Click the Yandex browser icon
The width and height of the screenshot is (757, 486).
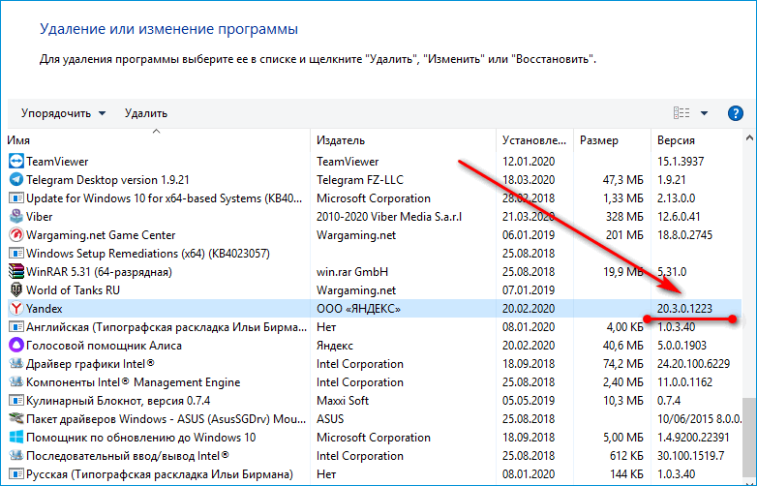(x=15, y=309)
